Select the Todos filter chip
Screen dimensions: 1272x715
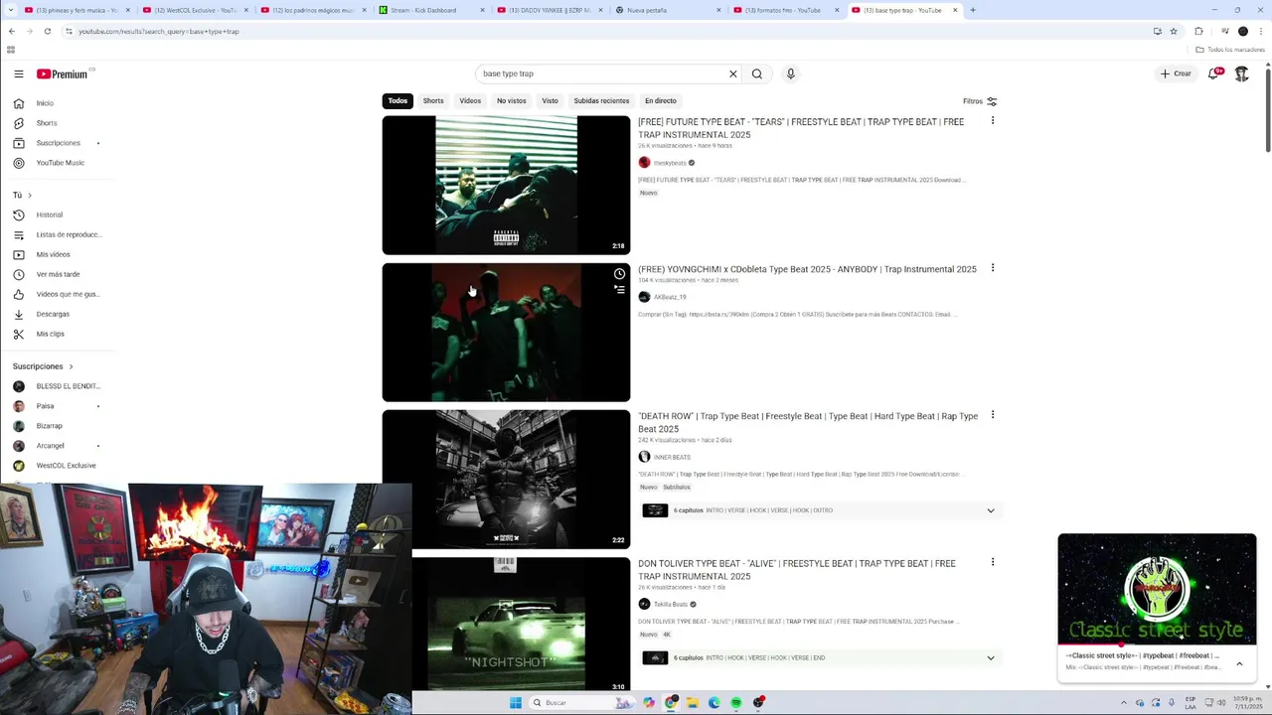(397, 100)
